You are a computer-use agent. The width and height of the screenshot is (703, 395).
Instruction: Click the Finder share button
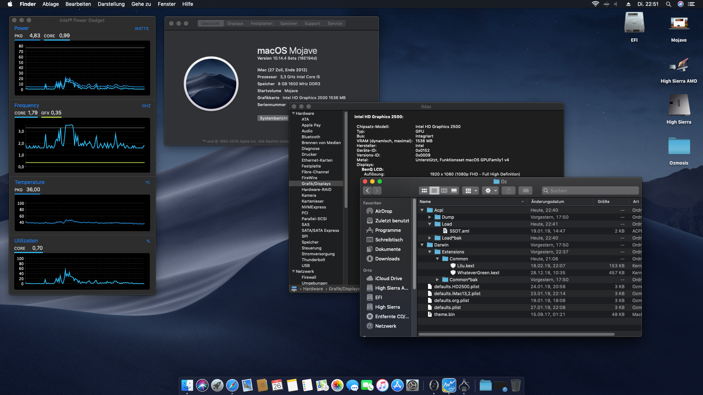coord(509,191)
